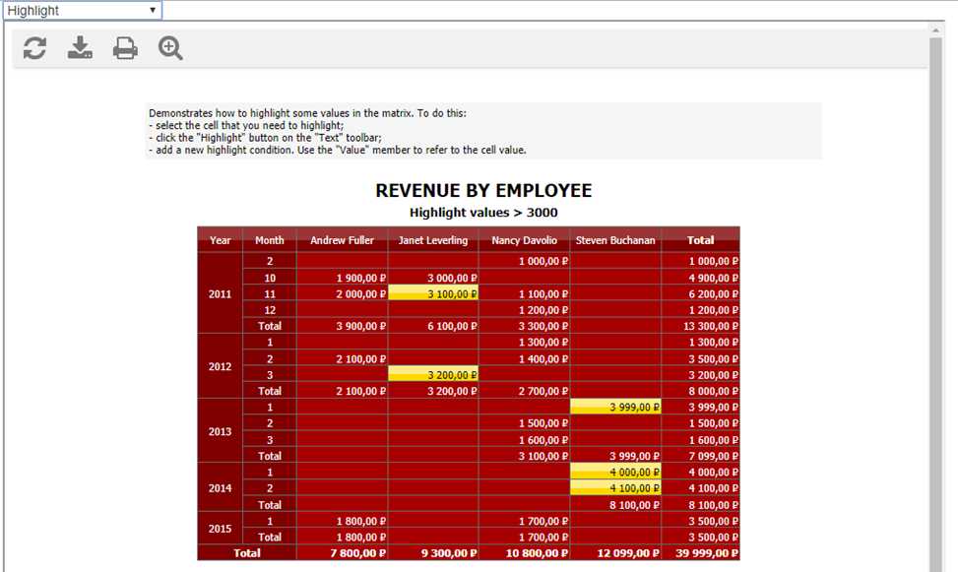This screenshot has height=572, width=958.
Task: Click the Andrew Fuller column header
Action: pyautogui.click(x=343, y=240)
